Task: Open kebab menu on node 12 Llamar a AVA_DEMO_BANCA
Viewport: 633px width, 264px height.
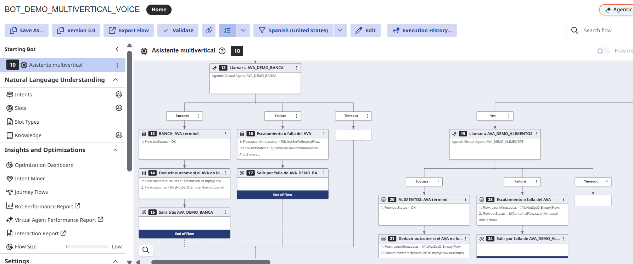Action: 296,68
